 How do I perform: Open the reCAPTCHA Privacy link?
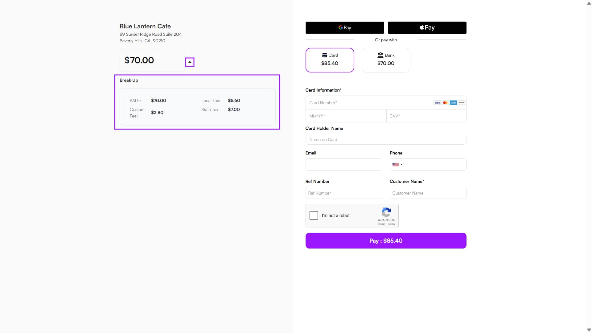(381, 224)
